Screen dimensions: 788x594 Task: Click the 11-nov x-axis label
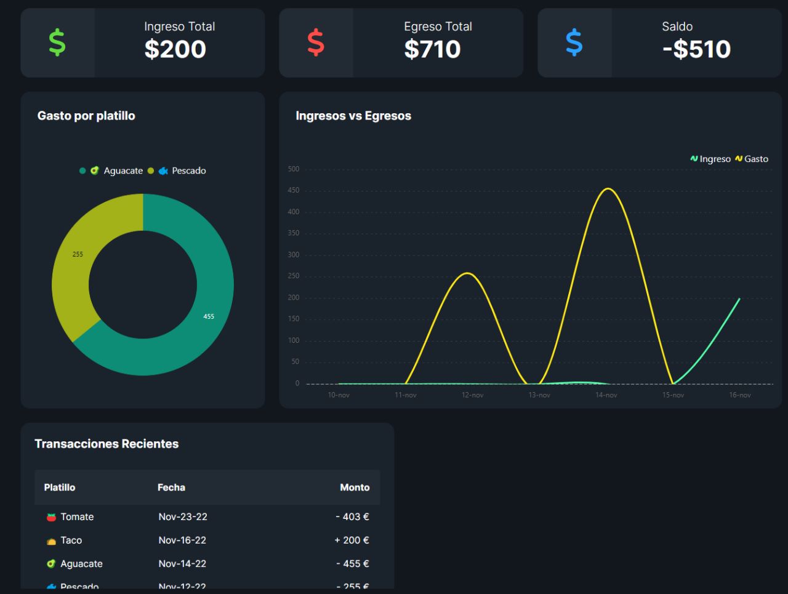point(406,395)
